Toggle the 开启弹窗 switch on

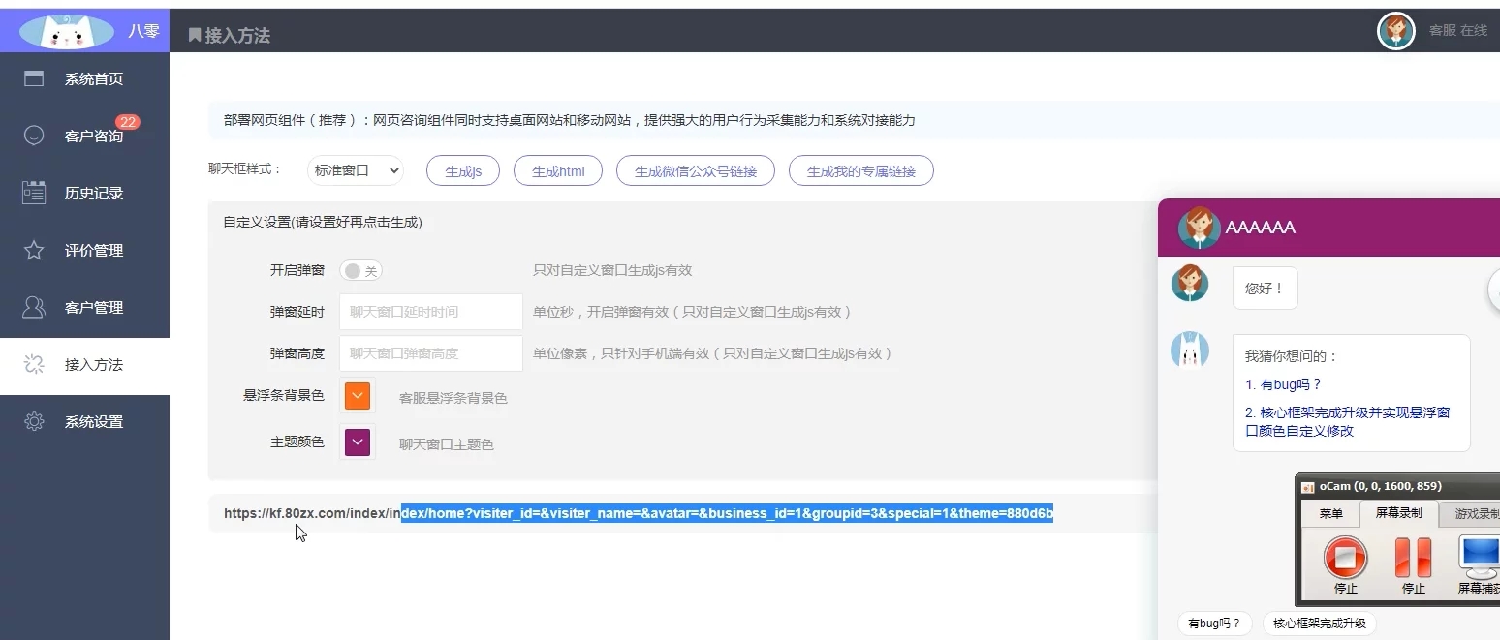pos(360,271)
